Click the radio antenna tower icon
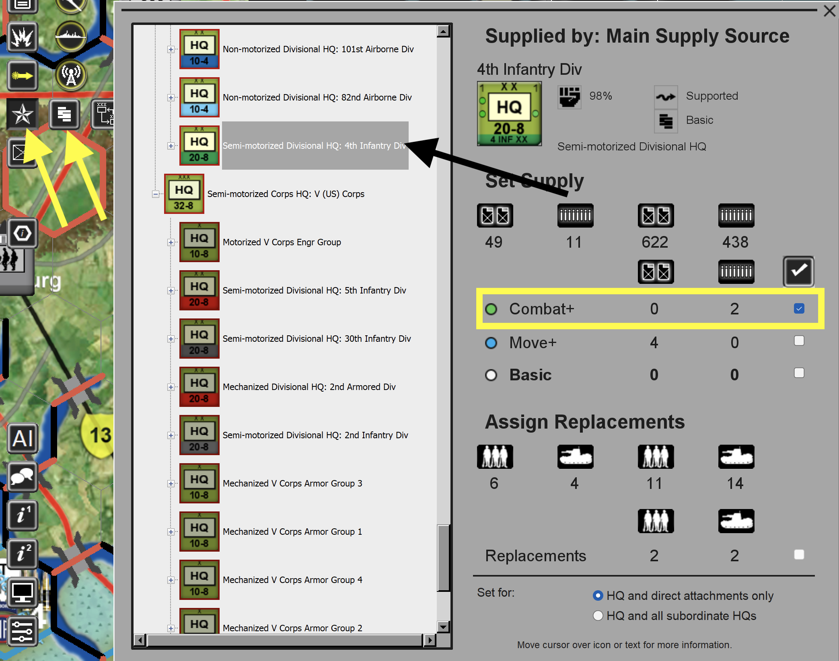 (71, 75)
